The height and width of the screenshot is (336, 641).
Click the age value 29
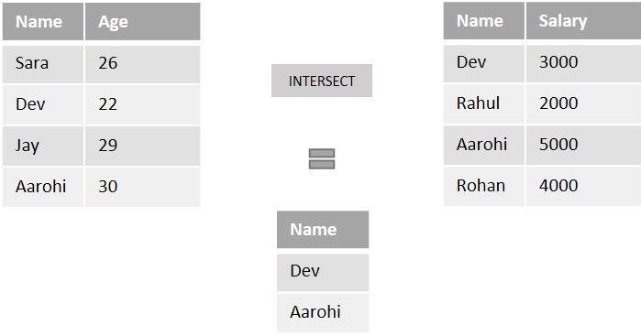[x=143, y=146]
